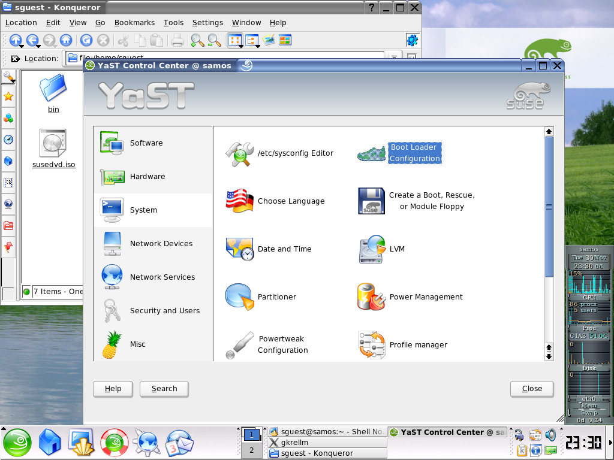Click the home folder icon in the panel
The height and width of the screenshot is (460, 614).
(x=50, y=443)
